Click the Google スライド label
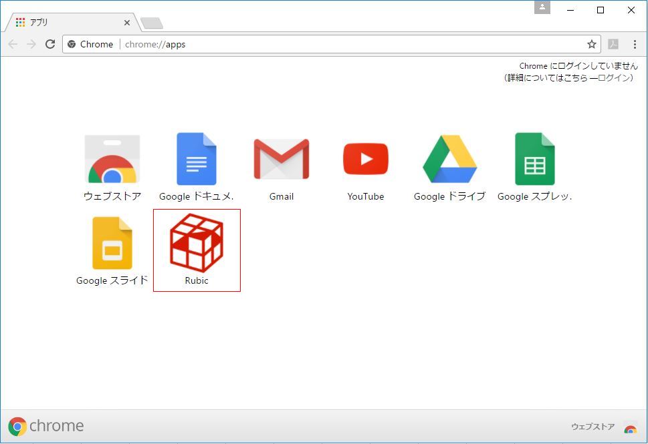Viewport: 648px width, 444px height. [112, 280]
